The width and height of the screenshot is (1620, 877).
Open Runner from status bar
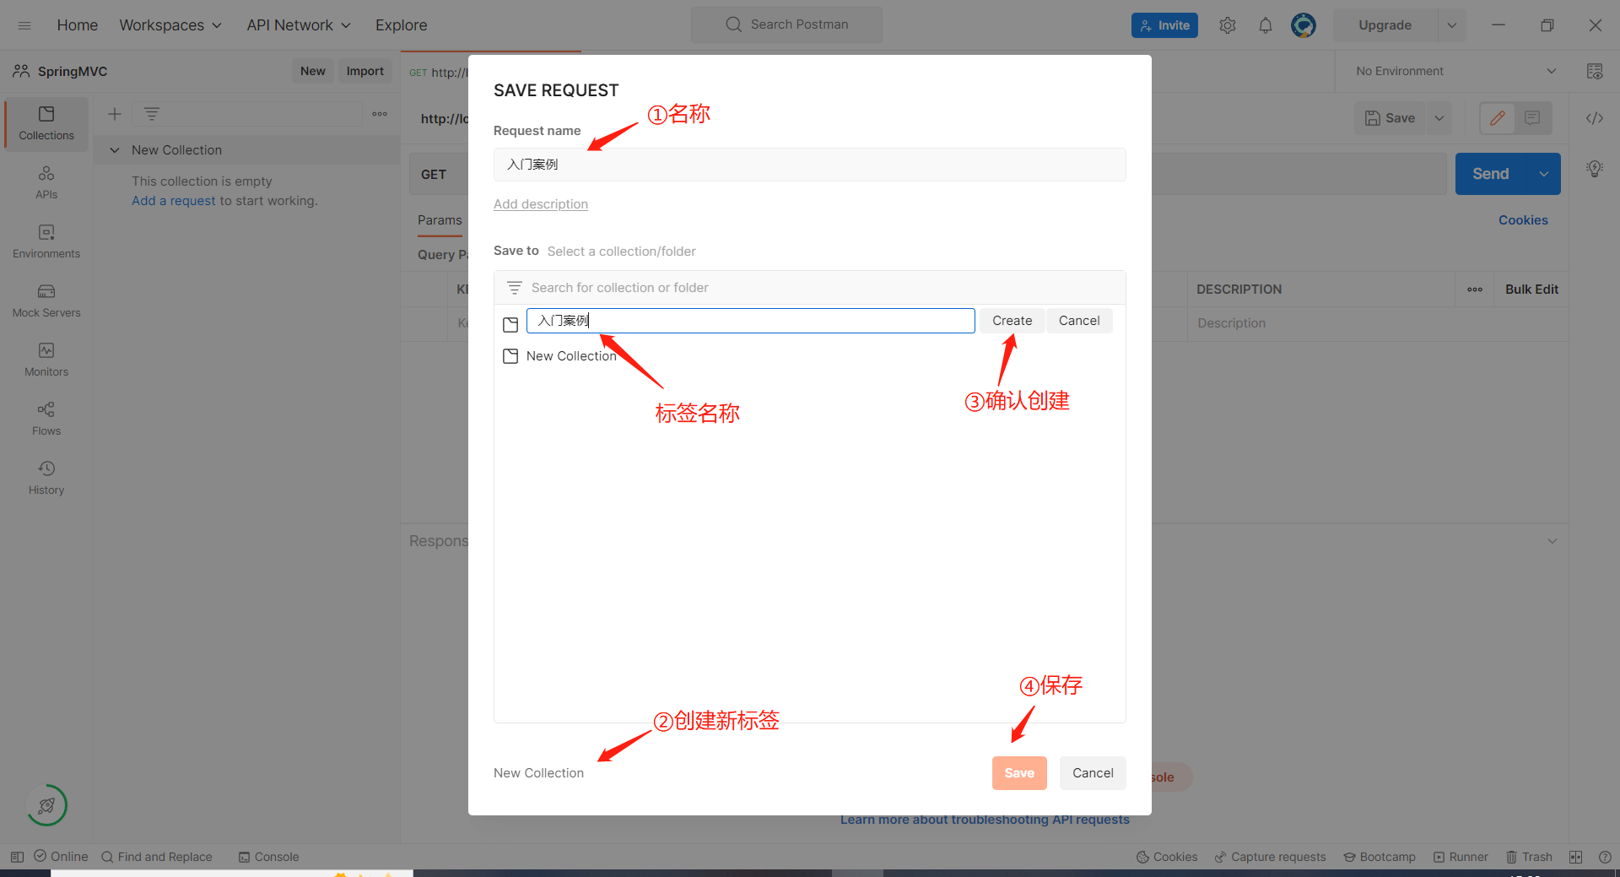coord(1461,857)
